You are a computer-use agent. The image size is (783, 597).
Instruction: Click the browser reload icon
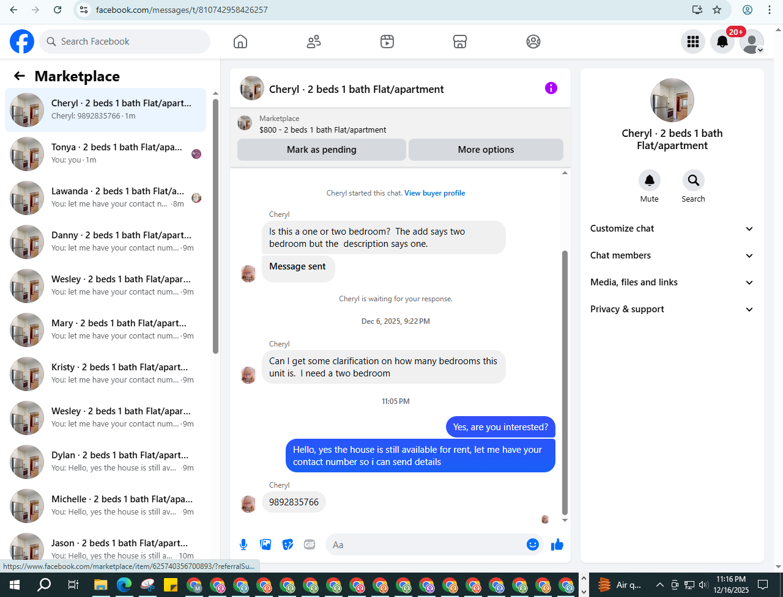click(x=58, y=10)
